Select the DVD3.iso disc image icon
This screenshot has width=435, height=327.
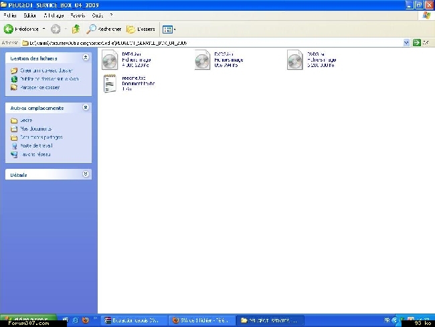click(295, 60)
